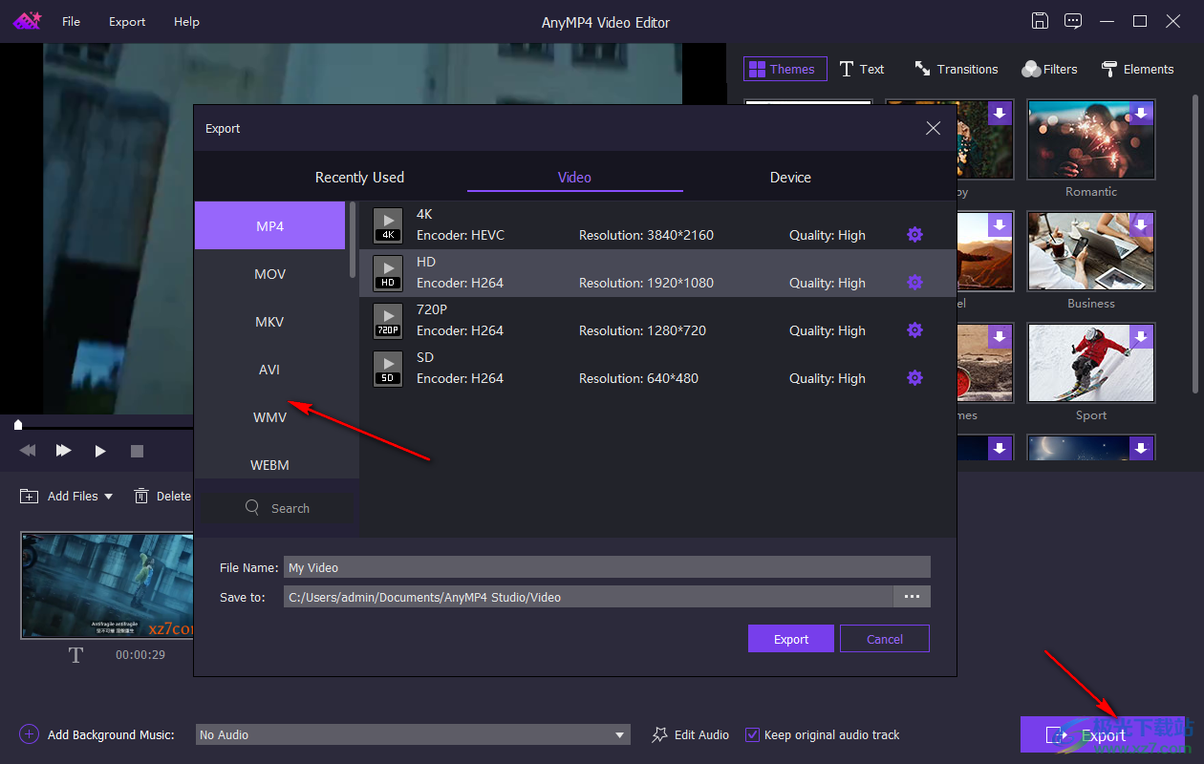Switch to Recently Used tab
Screen dimensions: 1204x764
tap(359, 178)
